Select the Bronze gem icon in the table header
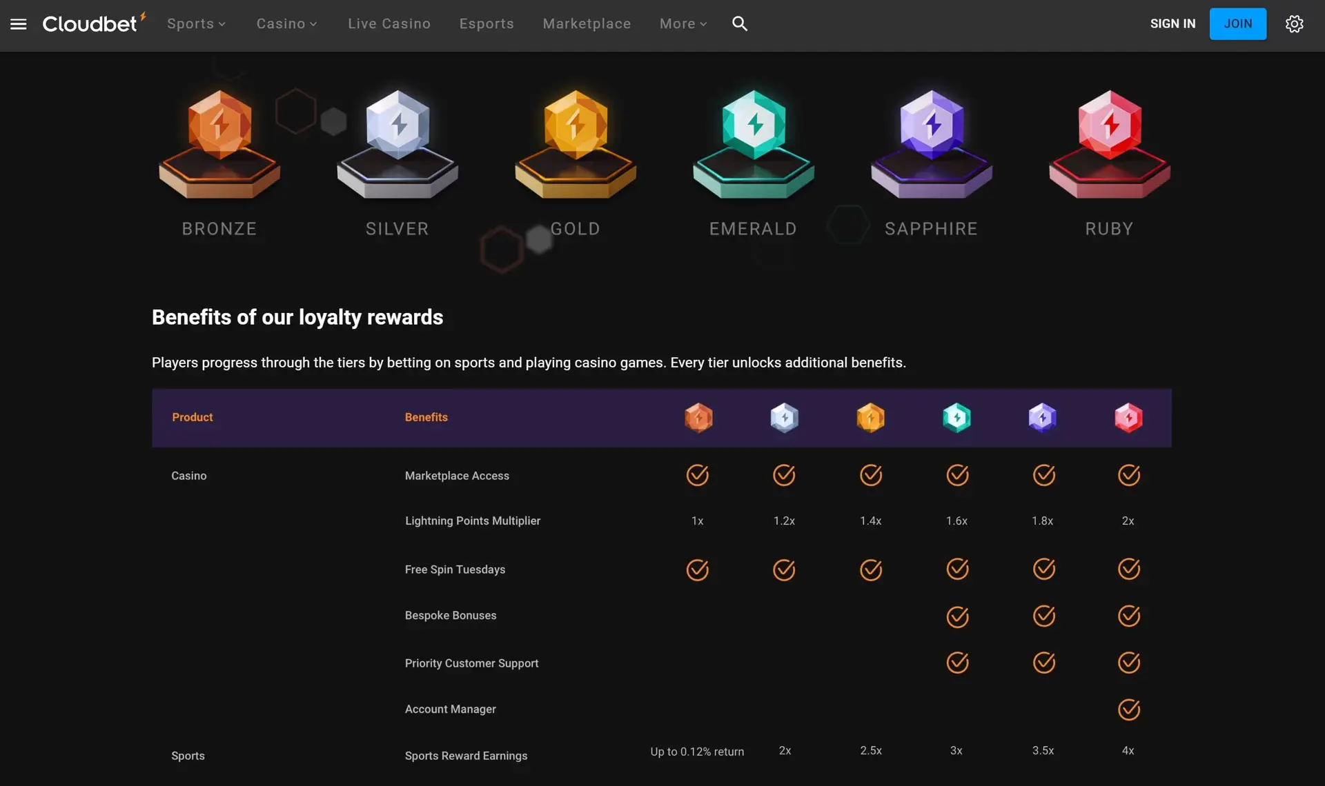Image resolution: width=1325 pixels, height=786 pixels. click(x=698, y=417)
